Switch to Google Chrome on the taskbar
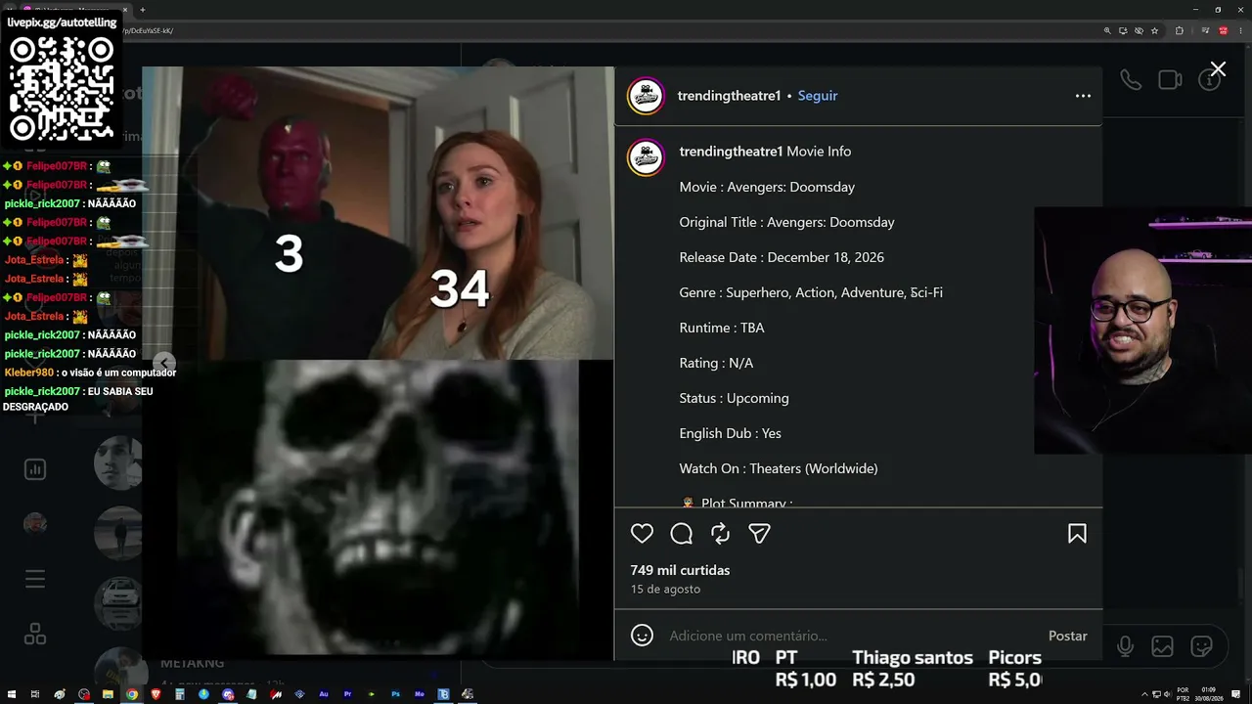The height and width of the screenshot is (704, 1252). pyautogui.click(x=131, y=694)
